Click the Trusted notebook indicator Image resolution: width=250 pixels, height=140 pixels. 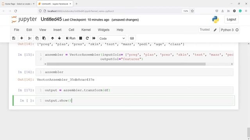(205, 30)
